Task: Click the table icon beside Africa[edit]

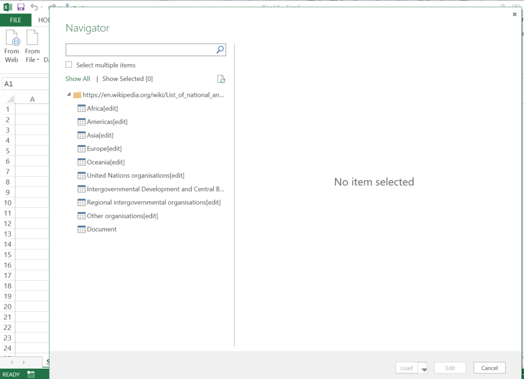Action: click(81, 109)
